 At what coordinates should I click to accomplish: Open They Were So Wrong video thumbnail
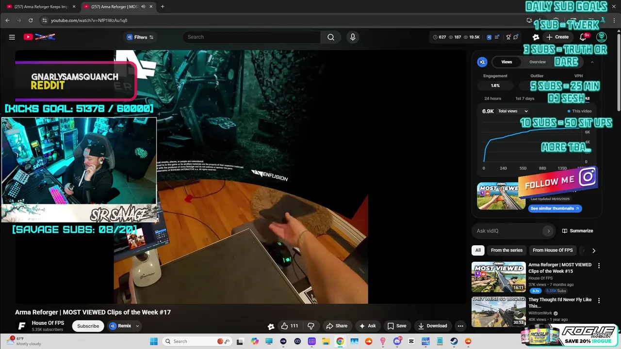499,312
